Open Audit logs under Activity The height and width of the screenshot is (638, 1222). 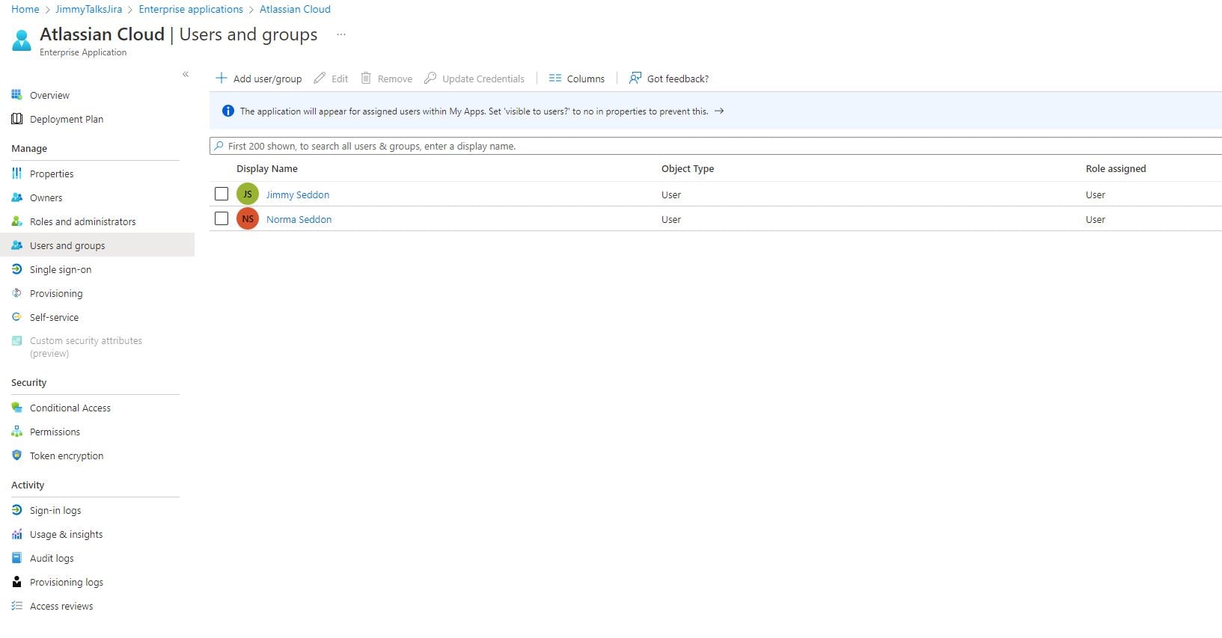[x=52, y=558]
